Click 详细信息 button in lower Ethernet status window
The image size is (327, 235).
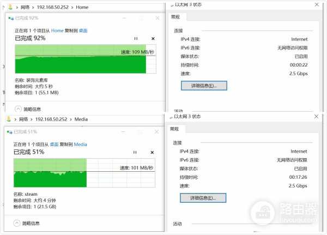203,198
